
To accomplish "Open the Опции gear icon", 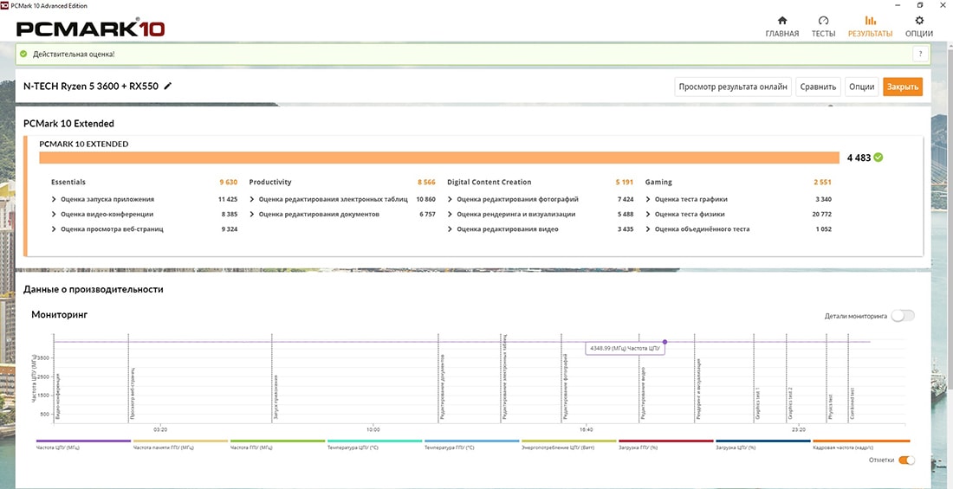I will click(918, 21).
